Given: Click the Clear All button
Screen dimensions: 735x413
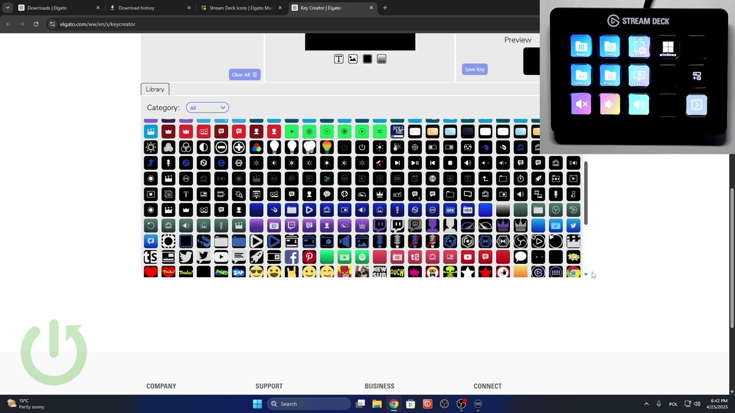Looking at the screenshot, I should point(245,75).
